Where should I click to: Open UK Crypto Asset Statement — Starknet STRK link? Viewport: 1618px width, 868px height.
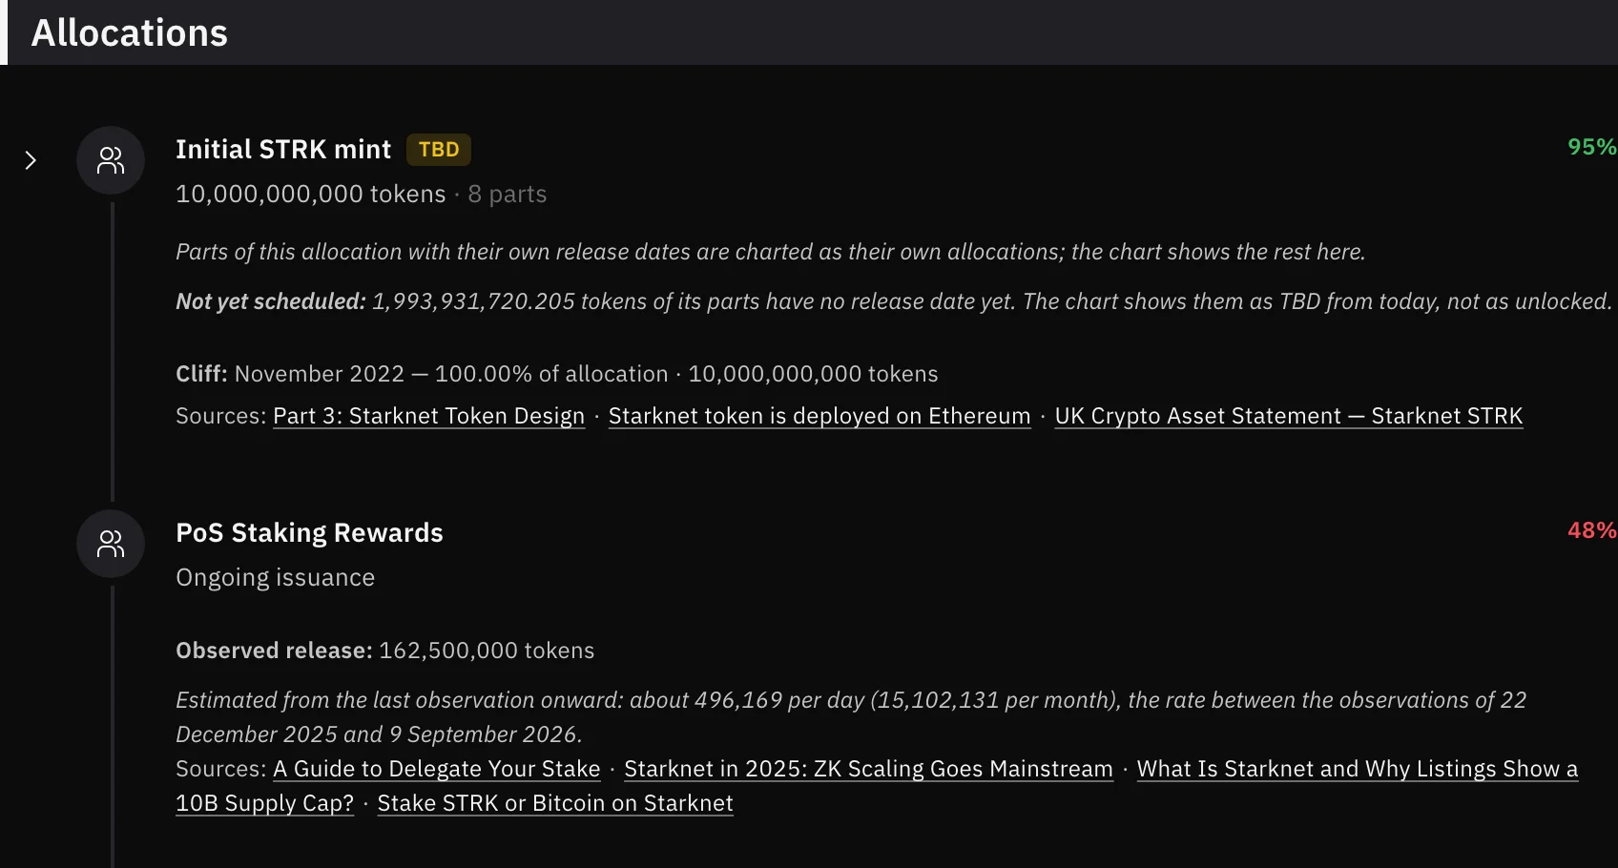pyautogui.click(x=1289, y=416)
